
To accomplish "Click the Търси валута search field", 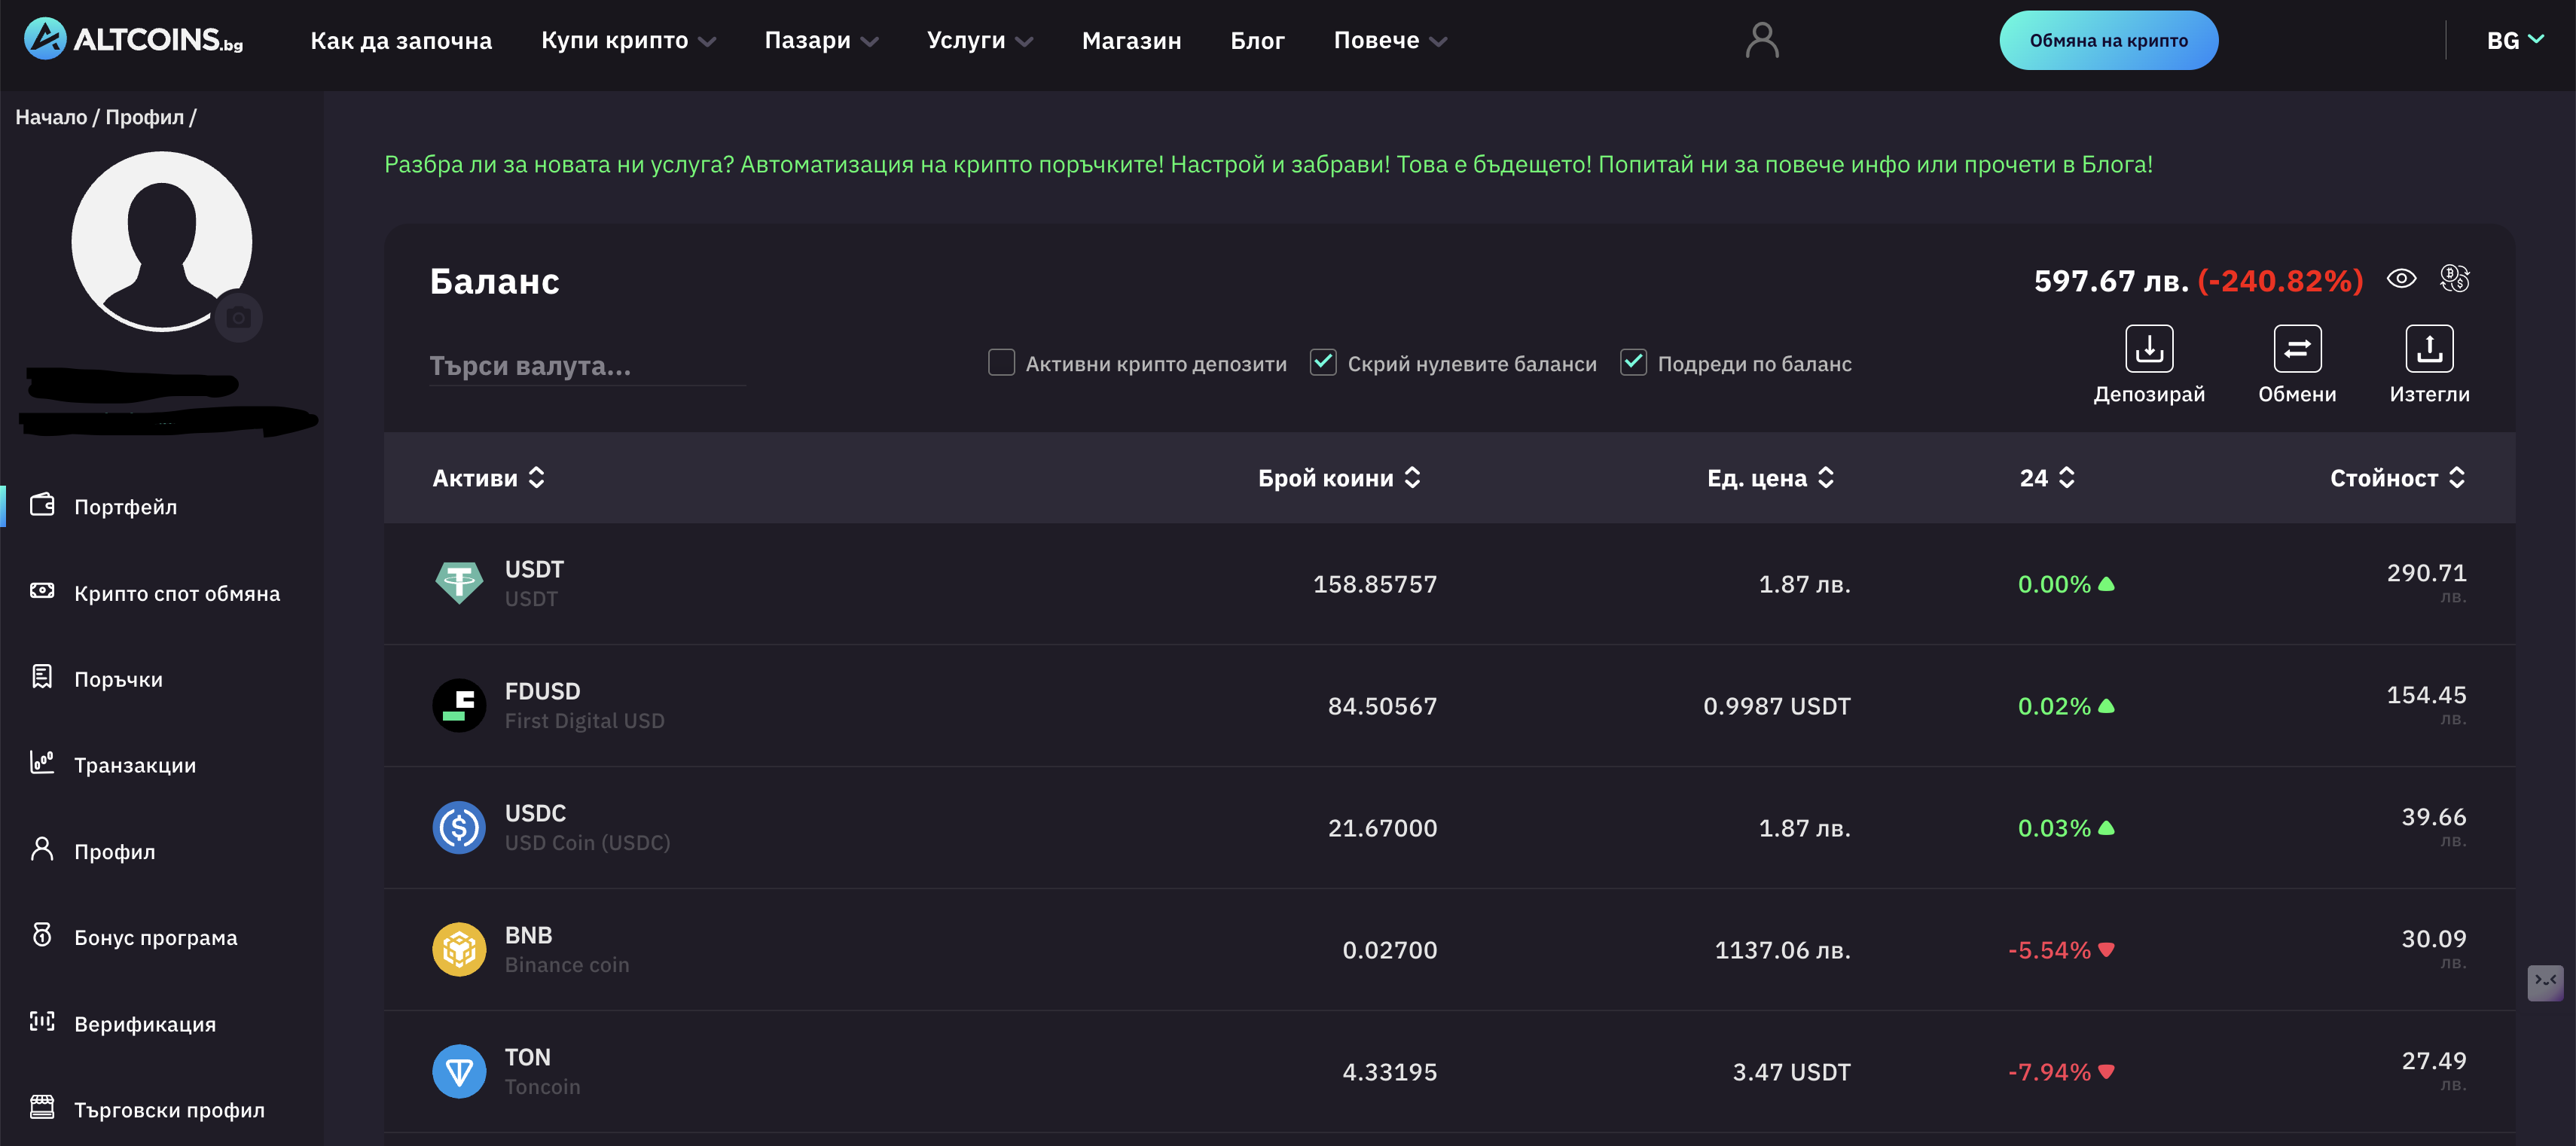I will [x=587, y=366].
